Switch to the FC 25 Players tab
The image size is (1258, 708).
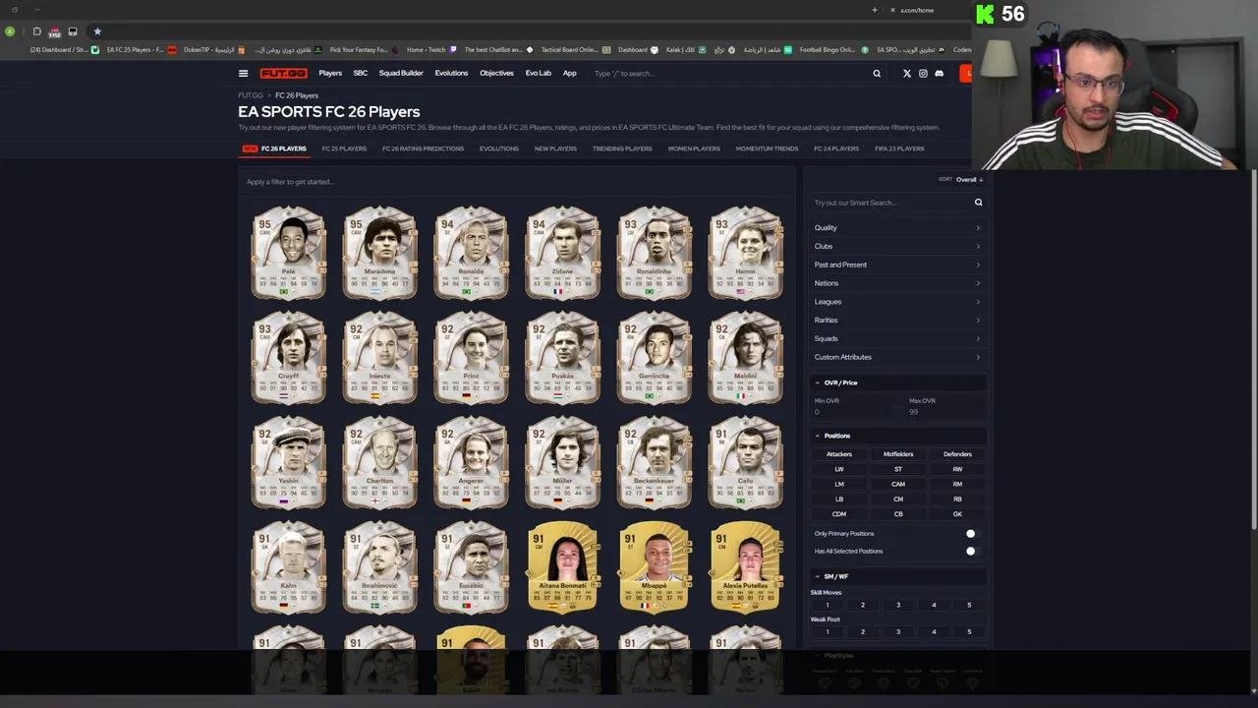[344, 148]
